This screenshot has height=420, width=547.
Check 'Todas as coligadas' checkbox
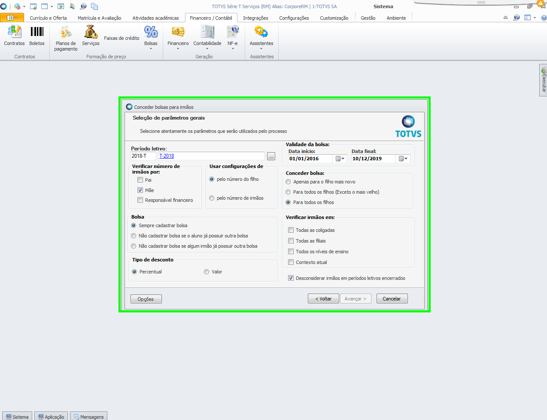[291, 230]
